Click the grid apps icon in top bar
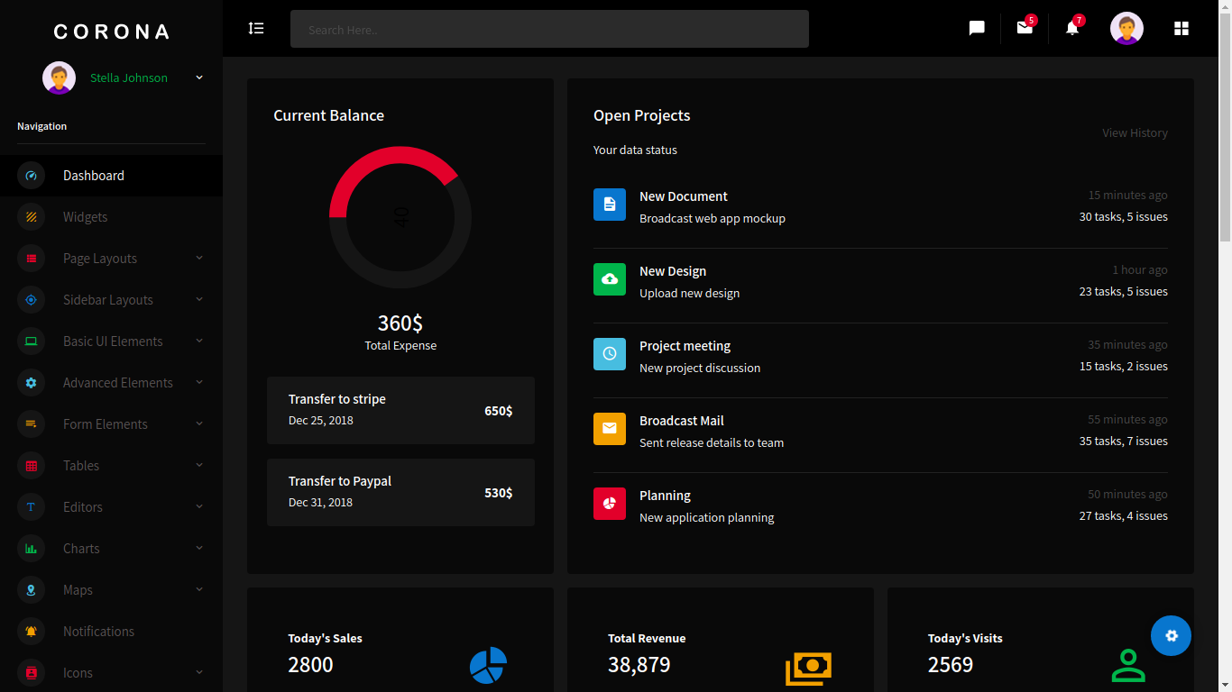Viewport: 1232px width, 692px height. (1181, 28)
